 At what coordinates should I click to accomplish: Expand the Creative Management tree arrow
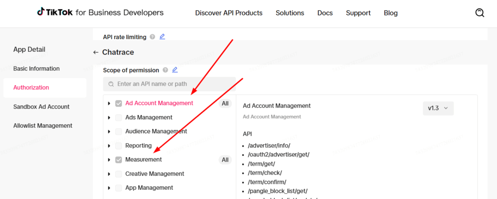pyautogui.click(x=109, y=174)
